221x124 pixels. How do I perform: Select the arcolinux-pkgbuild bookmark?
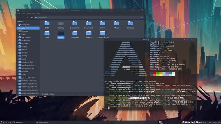tap(28, 84)
